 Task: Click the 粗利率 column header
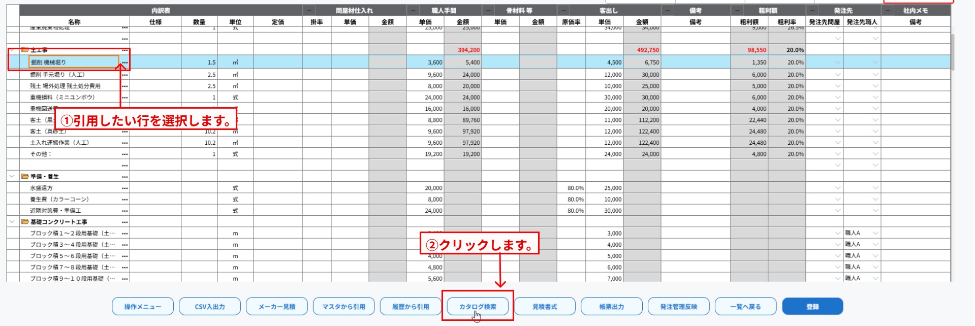pos(787,22)
